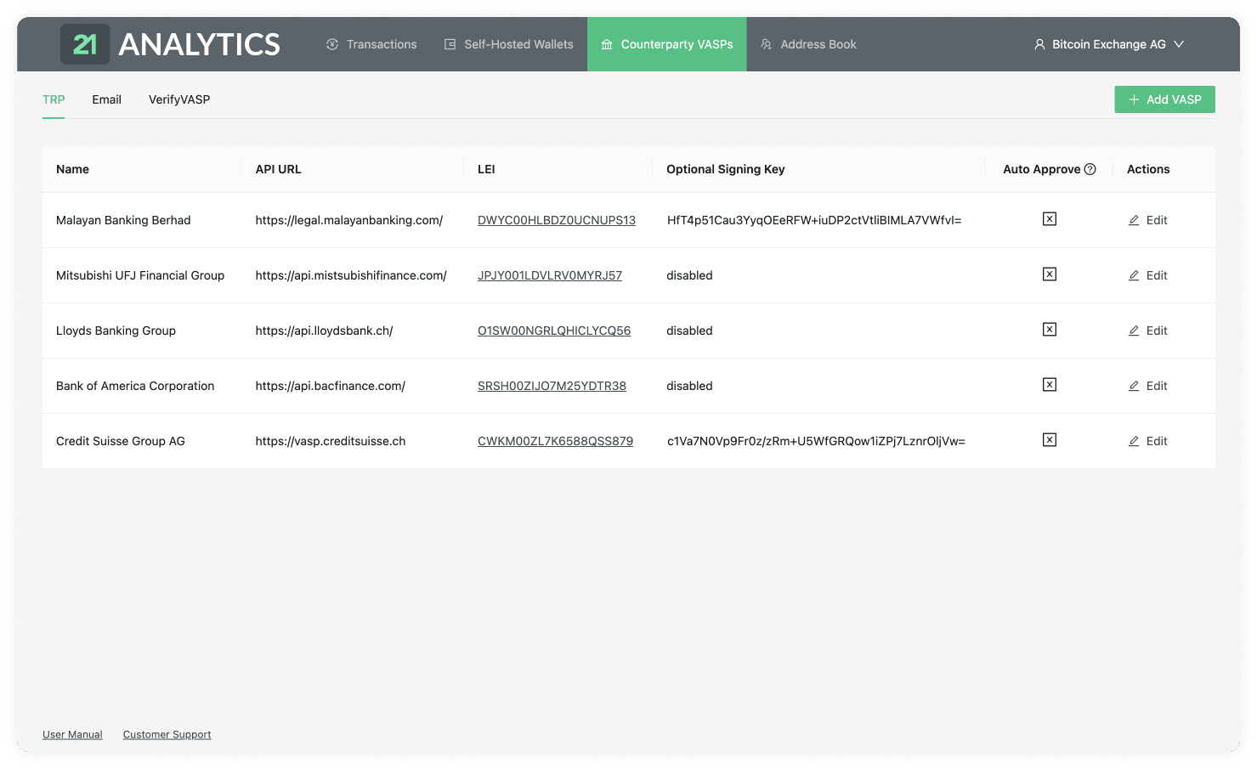Open the User Manual link

pos(72,734)
